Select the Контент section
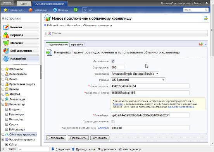 20,27
